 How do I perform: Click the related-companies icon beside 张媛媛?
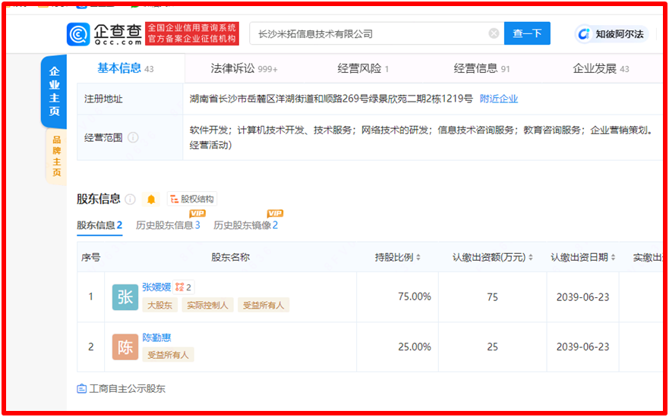point(180,287)
